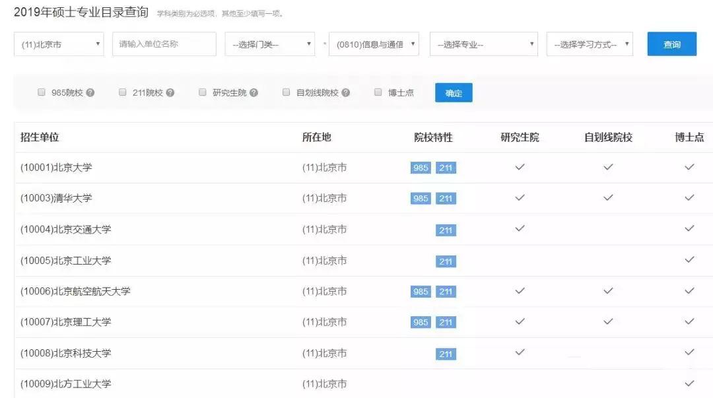Click the 自划线院校 column header
713x398 pixels.
(x=609, y=137)
